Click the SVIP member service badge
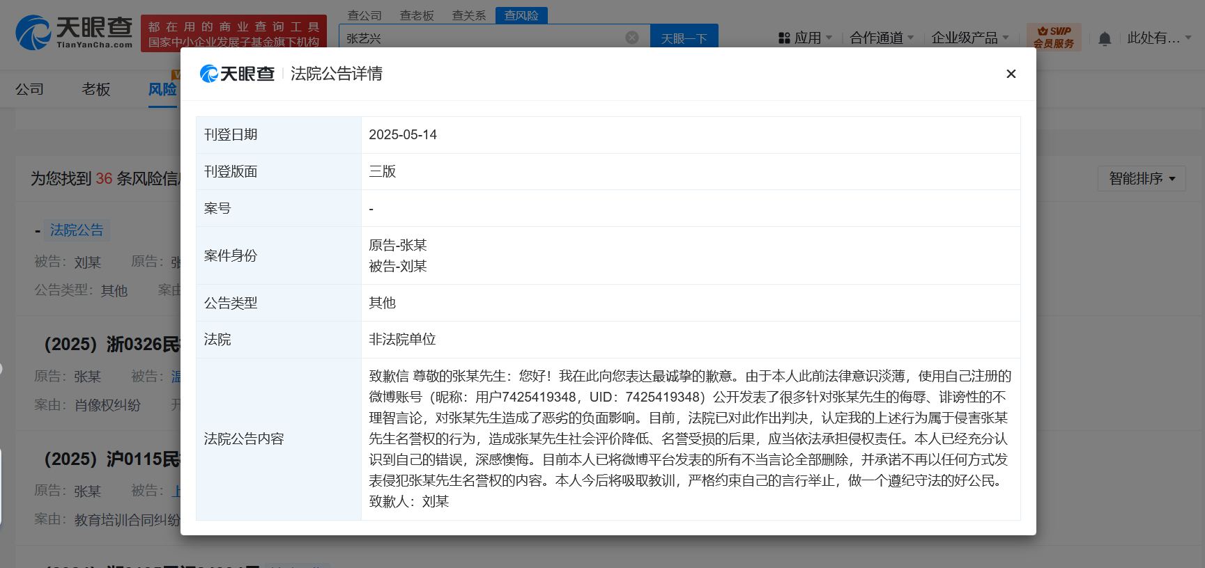The width and height of the screenshot is (1205, 568). coord(1053,37)
